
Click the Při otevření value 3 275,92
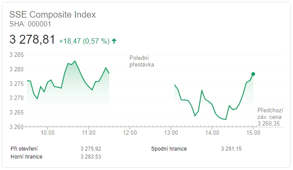[x=91, y=149]
